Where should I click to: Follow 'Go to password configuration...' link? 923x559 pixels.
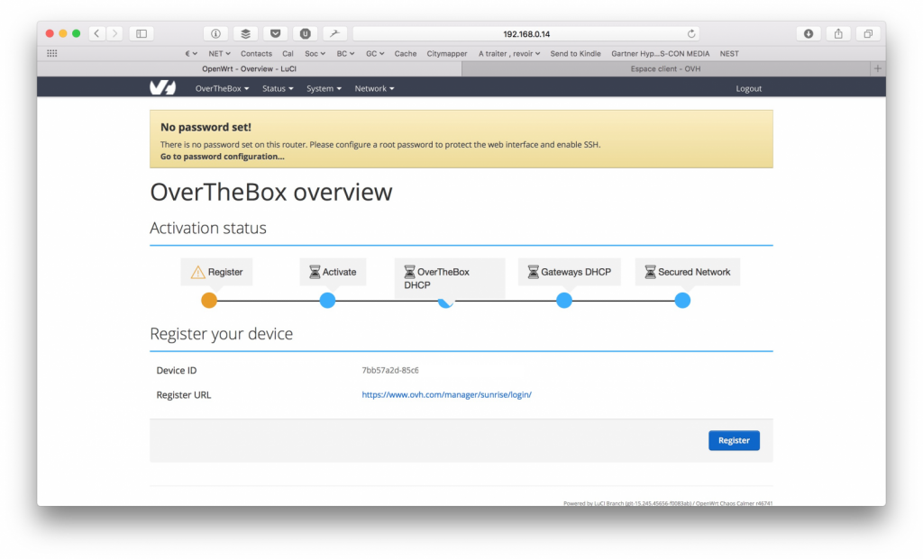point(222,157)
